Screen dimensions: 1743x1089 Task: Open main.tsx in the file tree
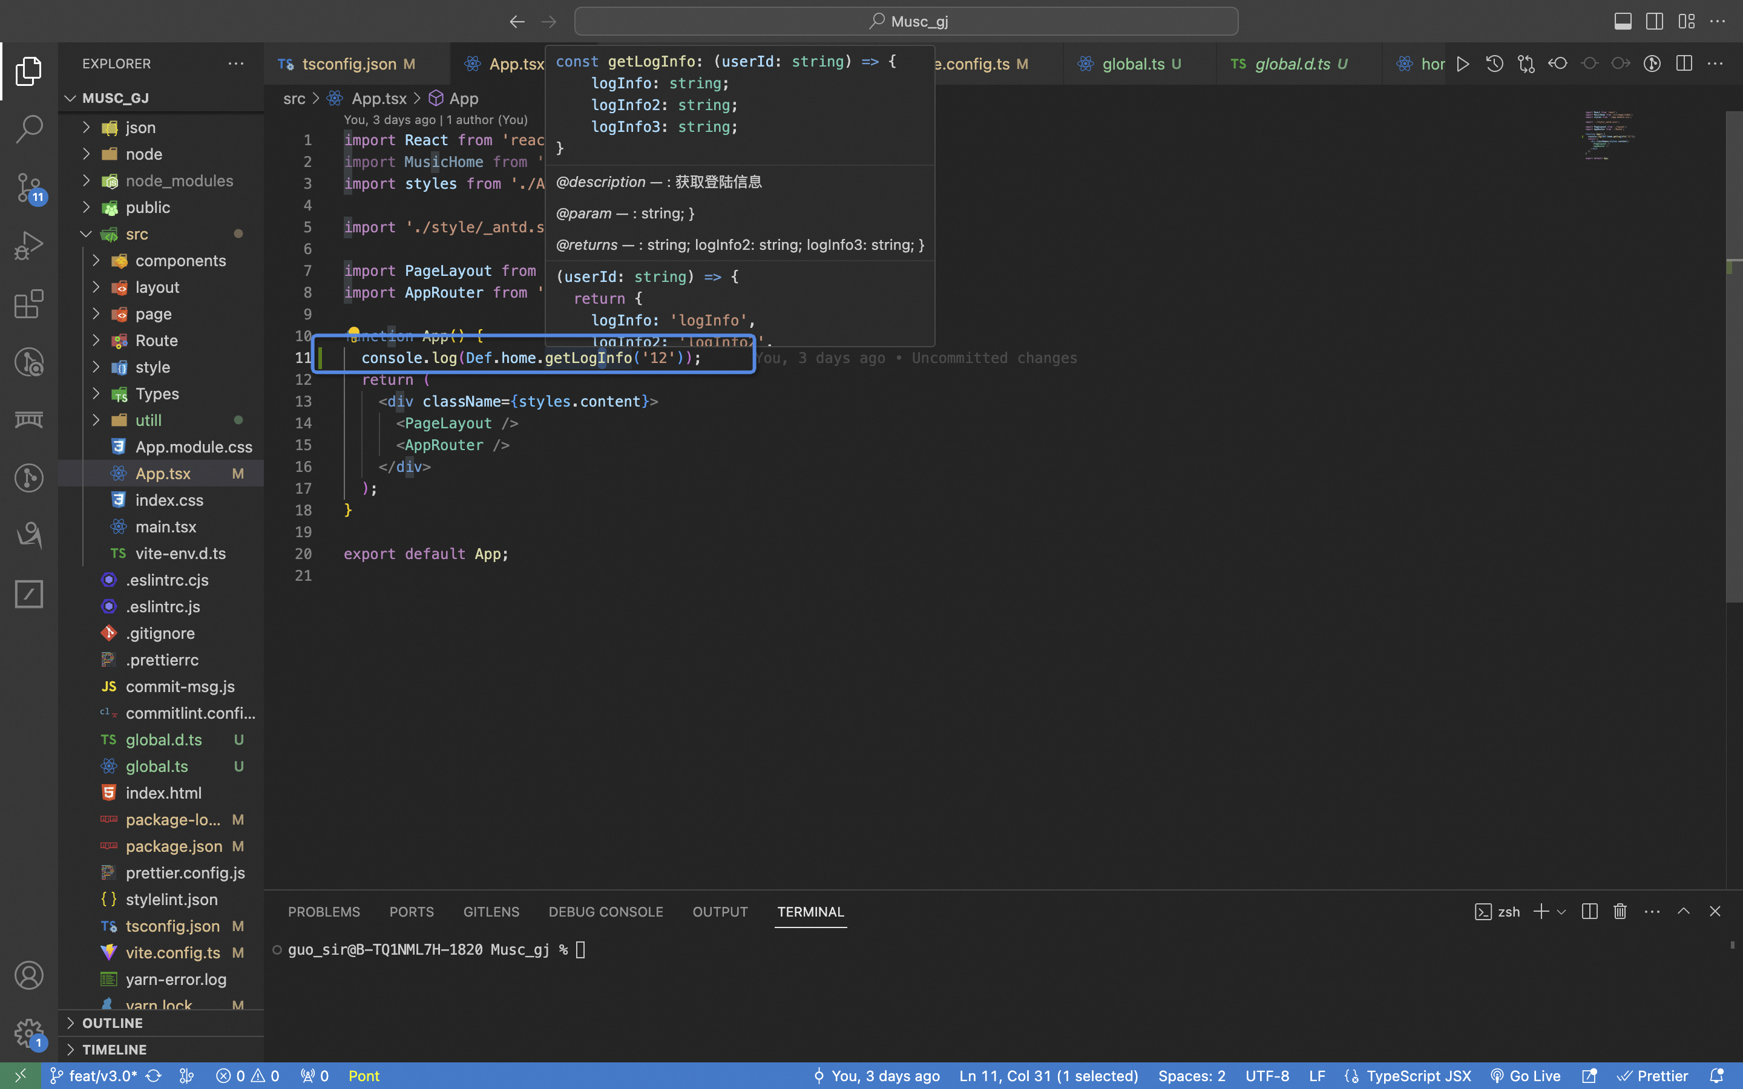(x=162, y=526)
